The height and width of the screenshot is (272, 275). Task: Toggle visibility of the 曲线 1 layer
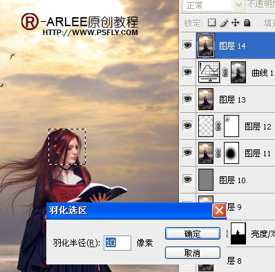pos(187,72)
